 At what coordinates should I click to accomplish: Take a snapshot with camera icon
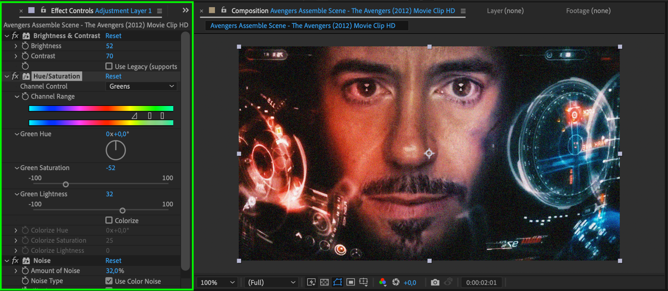[x=435, y=282]
